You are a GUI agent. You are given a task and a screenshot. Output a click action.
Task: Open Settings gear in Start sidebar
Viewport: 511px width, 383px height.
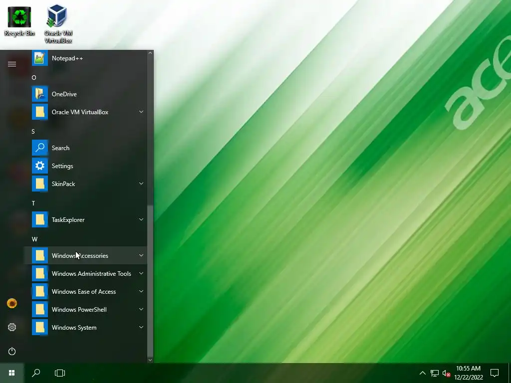pyautogui.click(x=12, y=327)
